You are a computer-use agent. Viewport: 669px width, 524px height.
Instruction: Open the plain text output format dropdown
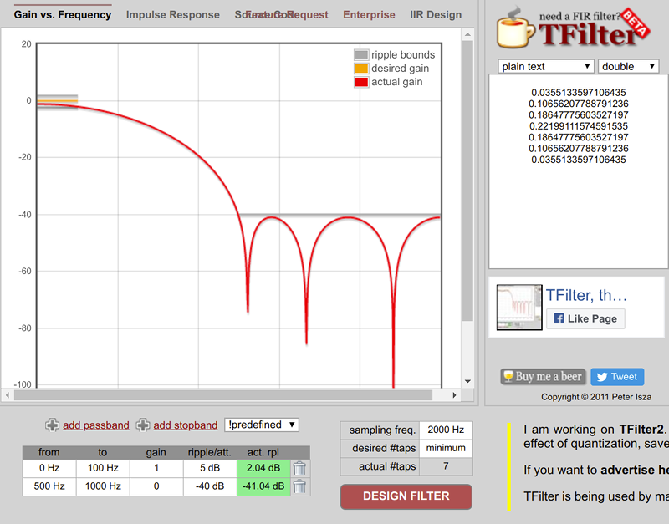coord(545,66)
